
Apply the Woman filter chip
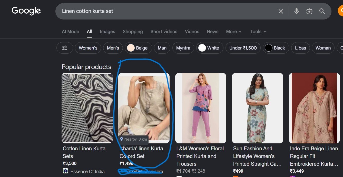coord(323,48)
